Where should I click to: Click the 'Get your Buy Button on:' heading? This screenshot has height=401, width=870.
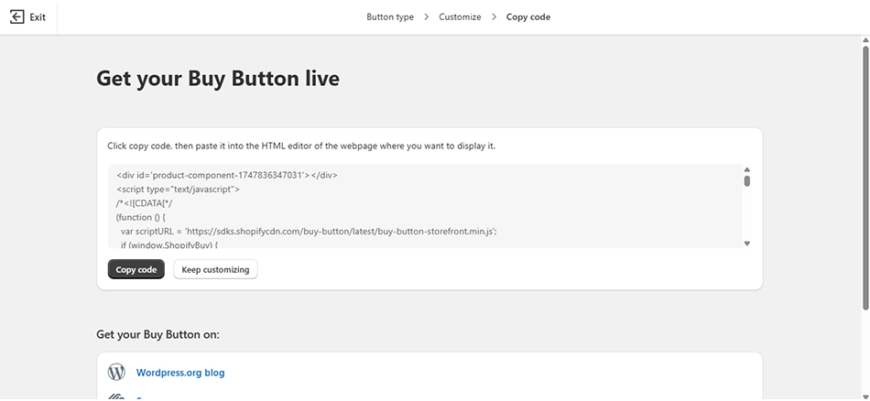(x=158, y=334)
